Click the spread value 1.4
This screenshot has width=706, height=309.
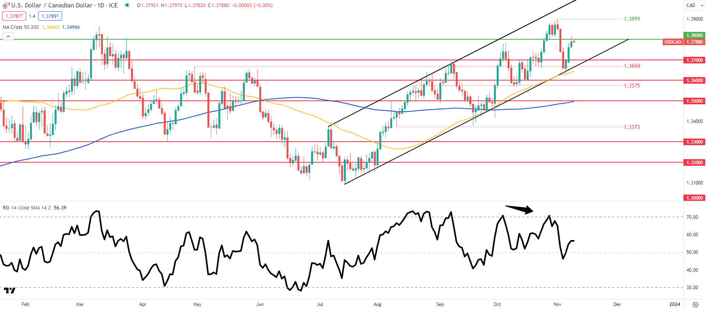(x=32, y=16)
